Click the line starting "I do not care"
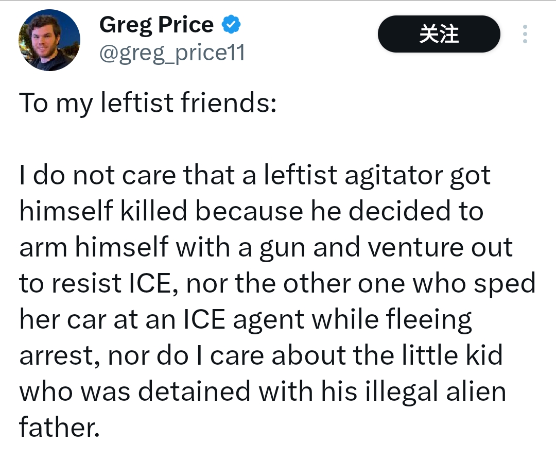Screen dimensions: 556x460 coord(255,176)
